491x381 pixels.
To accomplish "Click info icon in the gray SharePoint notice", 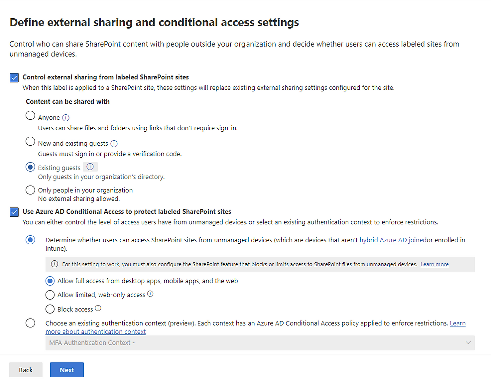I will 54,264.
